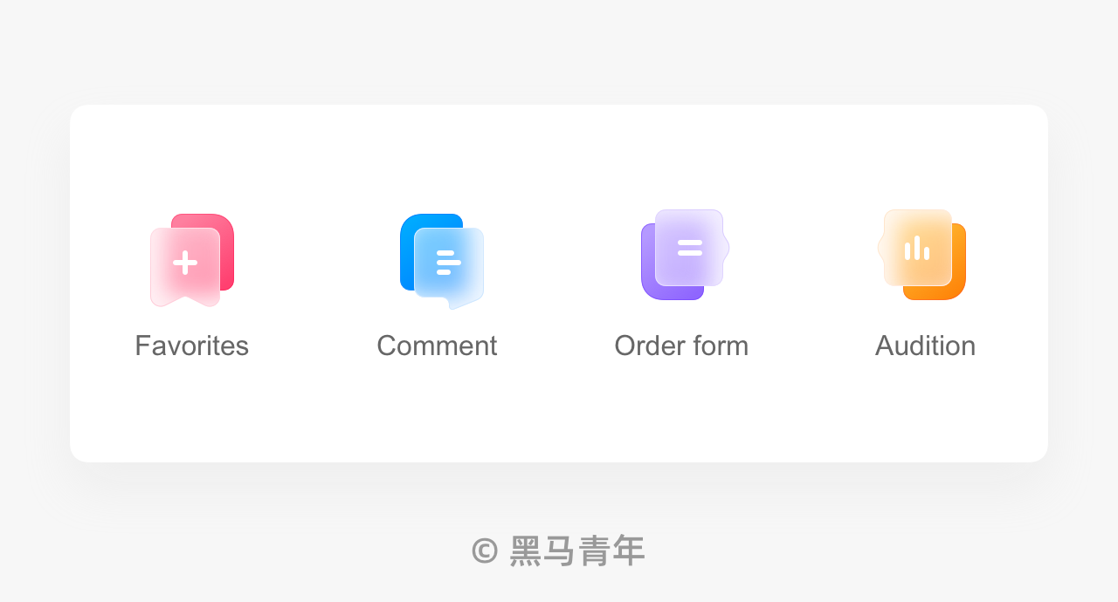This screenshot has width=1118, height=602.
Task: Select the purple Order form icon
Action: pyautogui.click(x=685, y=255)
